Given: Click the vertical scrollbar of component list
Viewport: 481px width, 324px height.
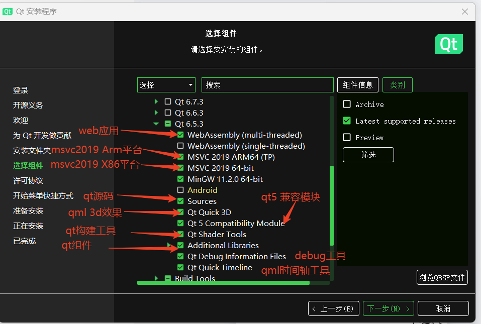Looking at the screenshot, I should click(x=332, y=205).
